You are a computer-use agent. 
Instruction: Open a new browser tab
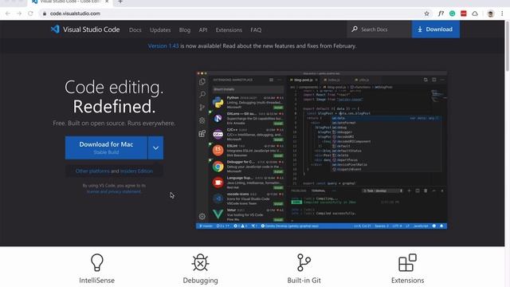click(120, 2)
